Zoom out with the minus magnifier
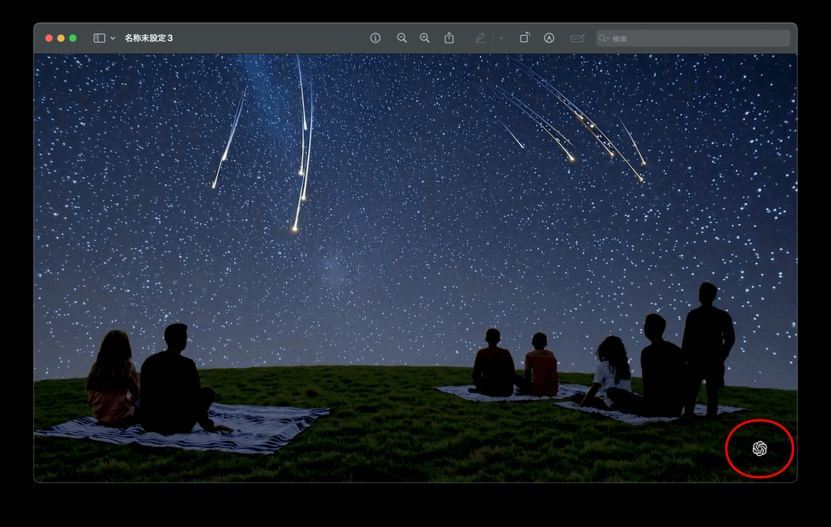Viewport: 831px width, 527px height. (x=402, y=38)
